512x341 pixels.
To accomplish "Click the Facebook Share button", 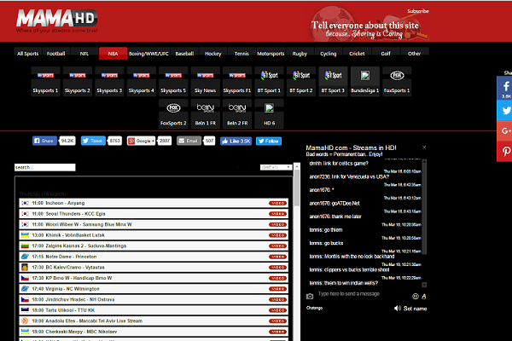I will (x=44, y=141).
